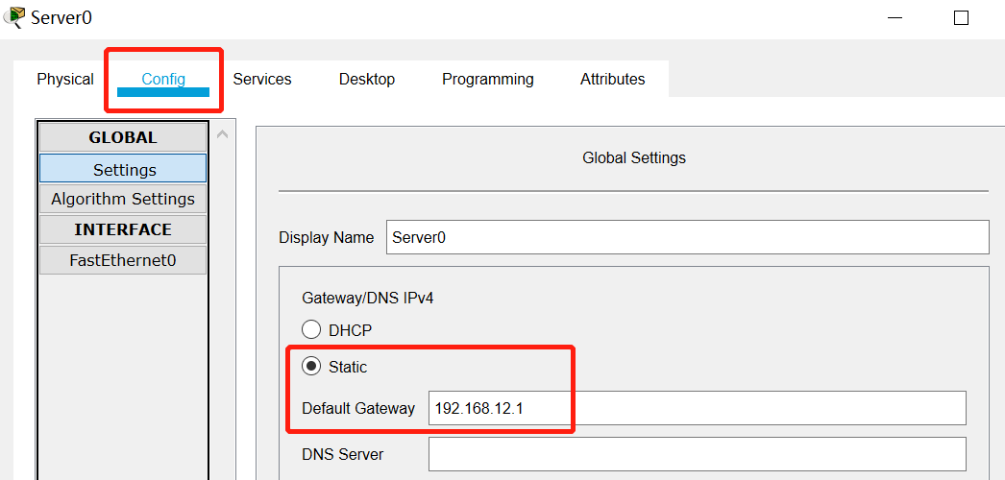
Task: Open the Config tab
Action: tap(163, 80)
